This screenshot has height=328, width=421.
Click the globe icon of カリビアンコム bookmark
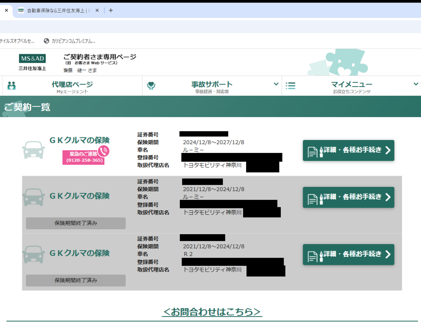click(x=46, y=41)
